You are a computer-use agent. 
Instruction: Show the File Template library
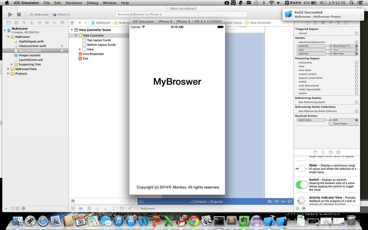pyautogui.click(x=315, y=152)
